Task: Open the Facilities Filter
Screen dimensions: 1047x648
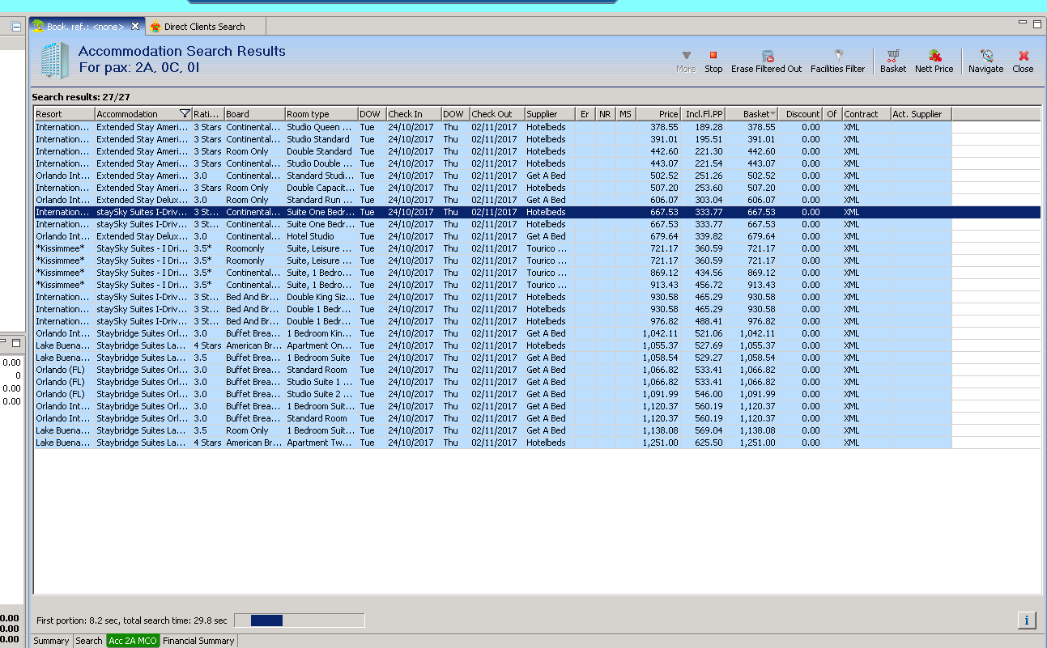Action: pyautogui.click(x=838, y=61)
